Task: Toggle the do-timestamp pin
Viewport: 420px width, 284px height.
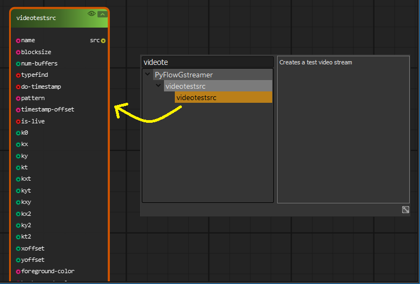Action: 18,87
